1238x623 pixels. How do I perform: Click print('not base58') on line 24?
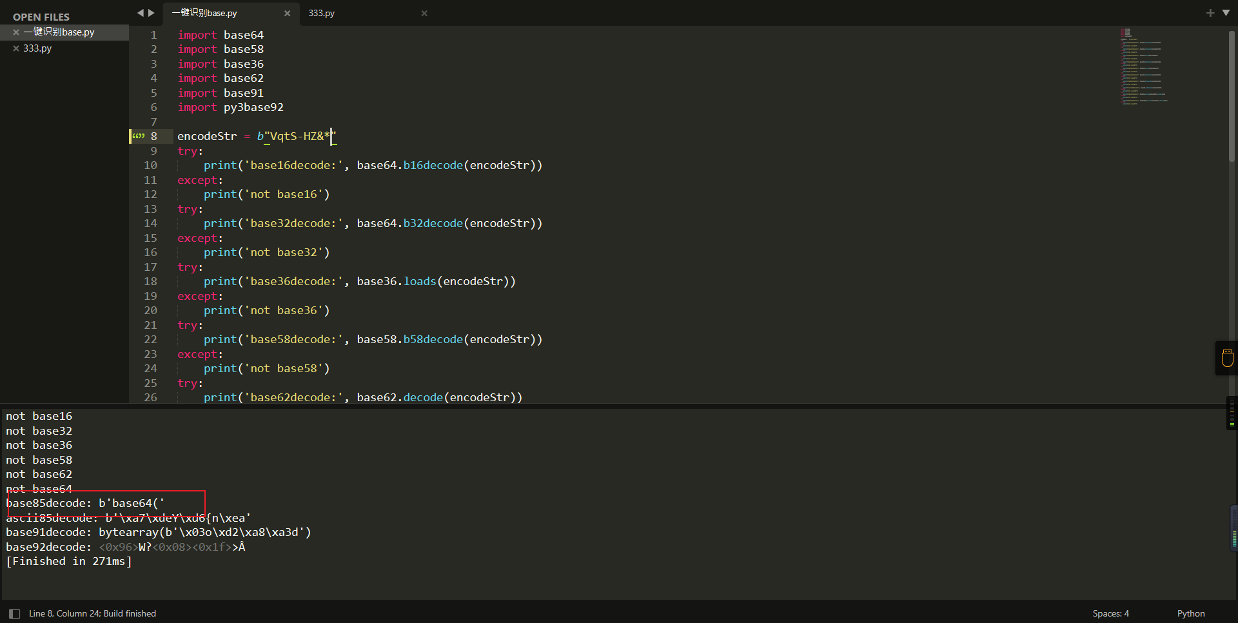(267, 368)
